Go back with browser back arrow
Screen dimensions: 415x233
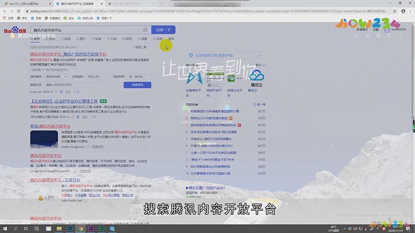pos(5,11)
